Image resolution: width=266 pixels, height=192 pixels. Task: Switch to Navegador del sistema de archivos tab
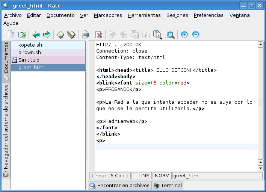tap(6, 131)
